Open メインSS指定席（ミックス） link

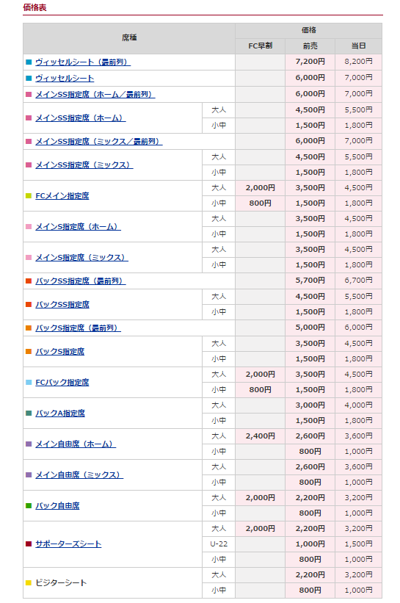tap(84, 165)
